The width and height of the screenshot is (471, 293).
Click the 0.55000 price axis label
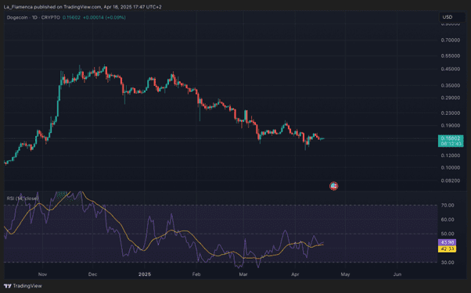click(x=451, y=55)
